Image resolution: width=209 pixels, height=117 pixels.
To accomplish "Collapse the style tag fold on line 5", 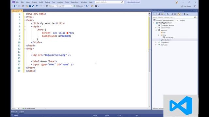I will pos(25,27).
